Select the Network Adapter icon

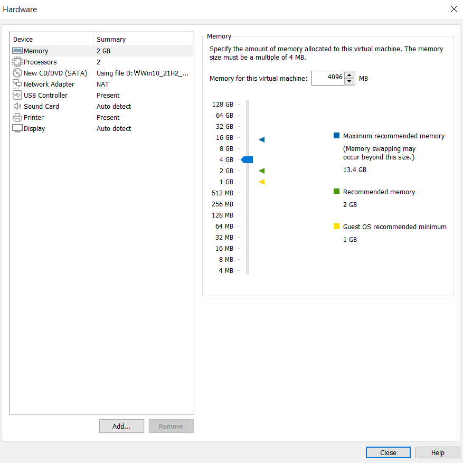17,84
